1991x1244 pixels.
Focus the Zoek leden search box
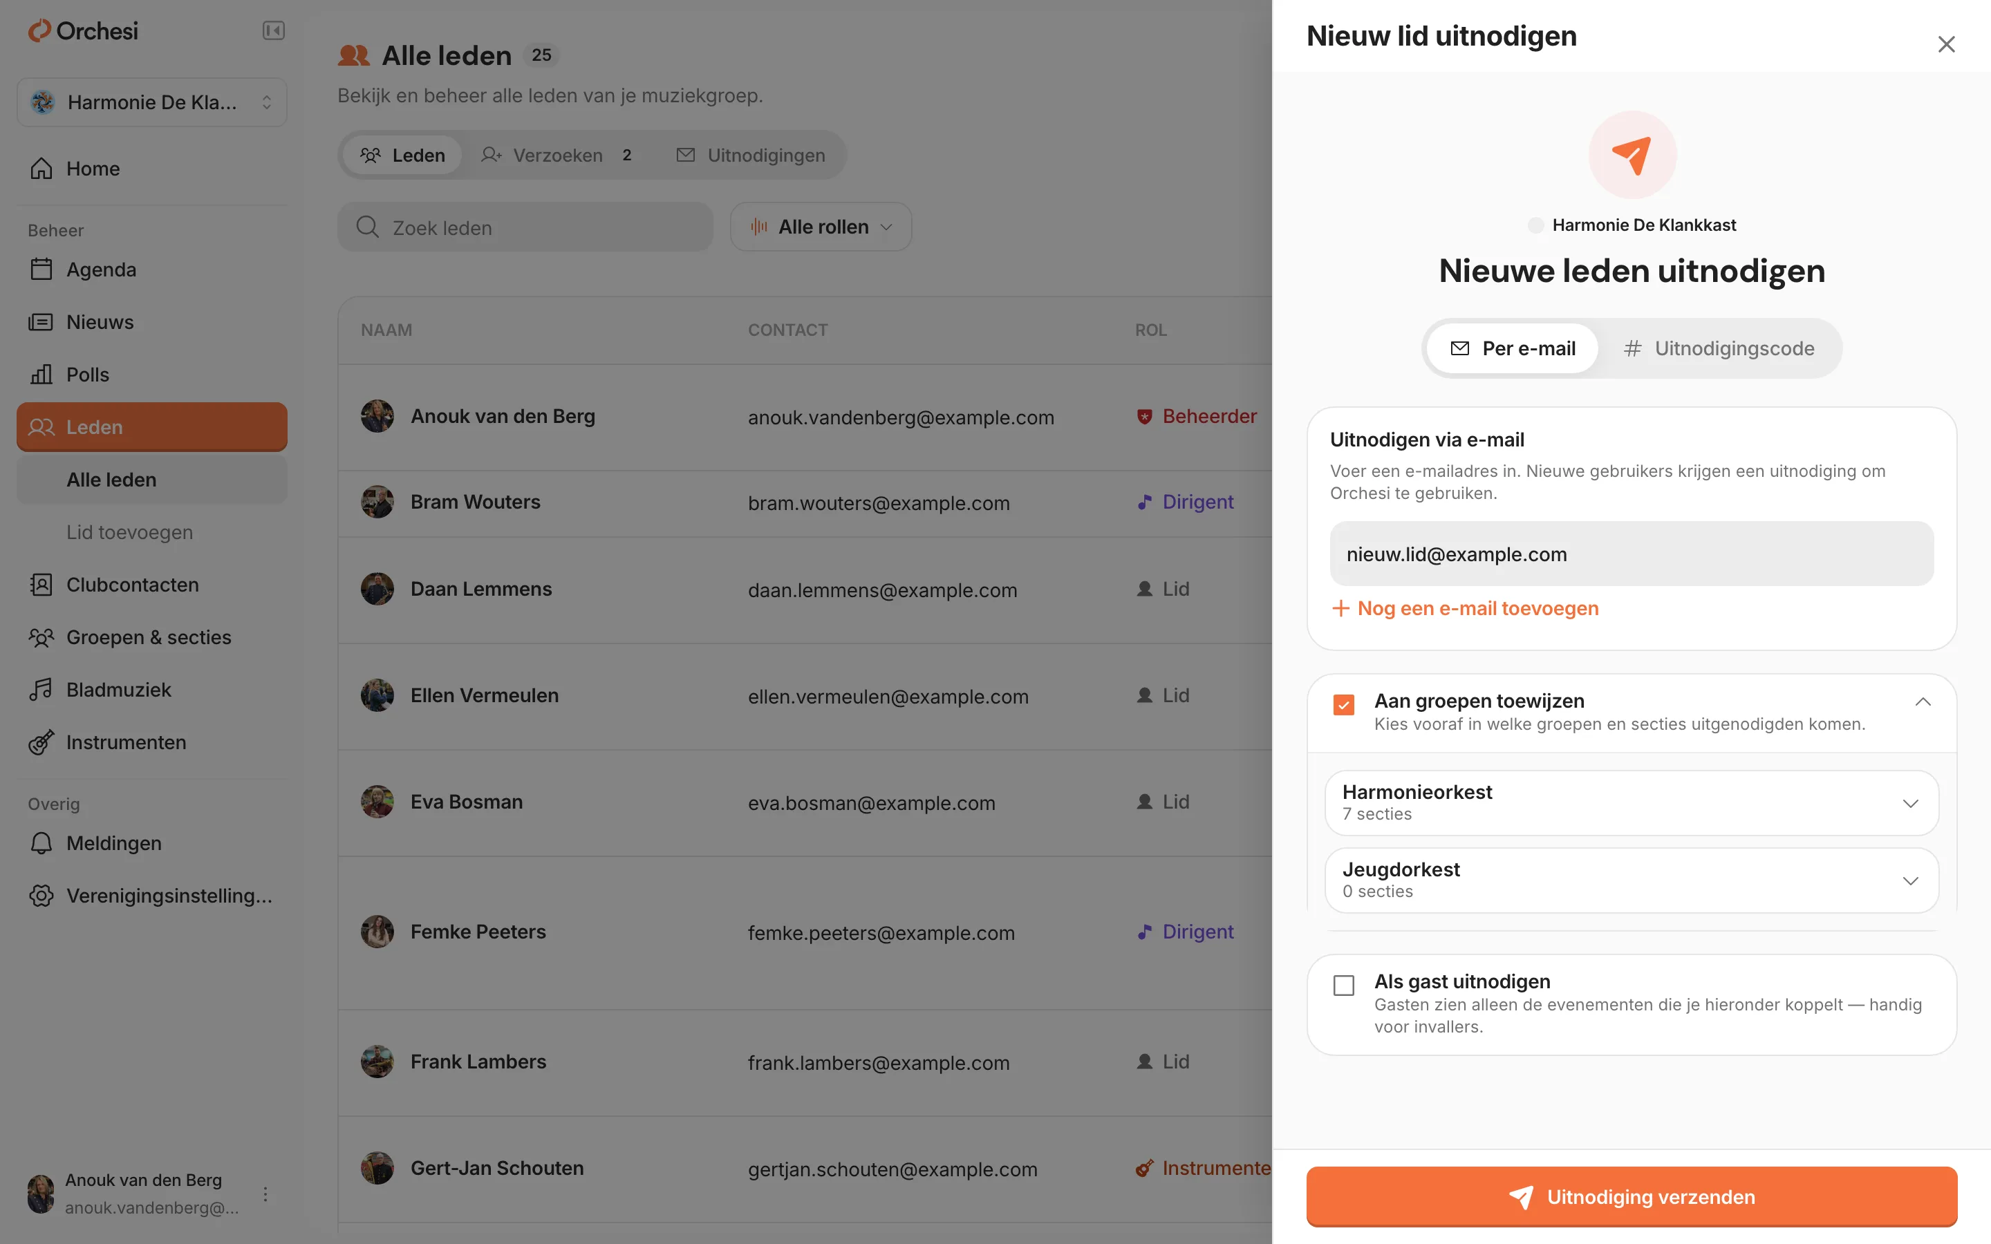coord(525,227)
